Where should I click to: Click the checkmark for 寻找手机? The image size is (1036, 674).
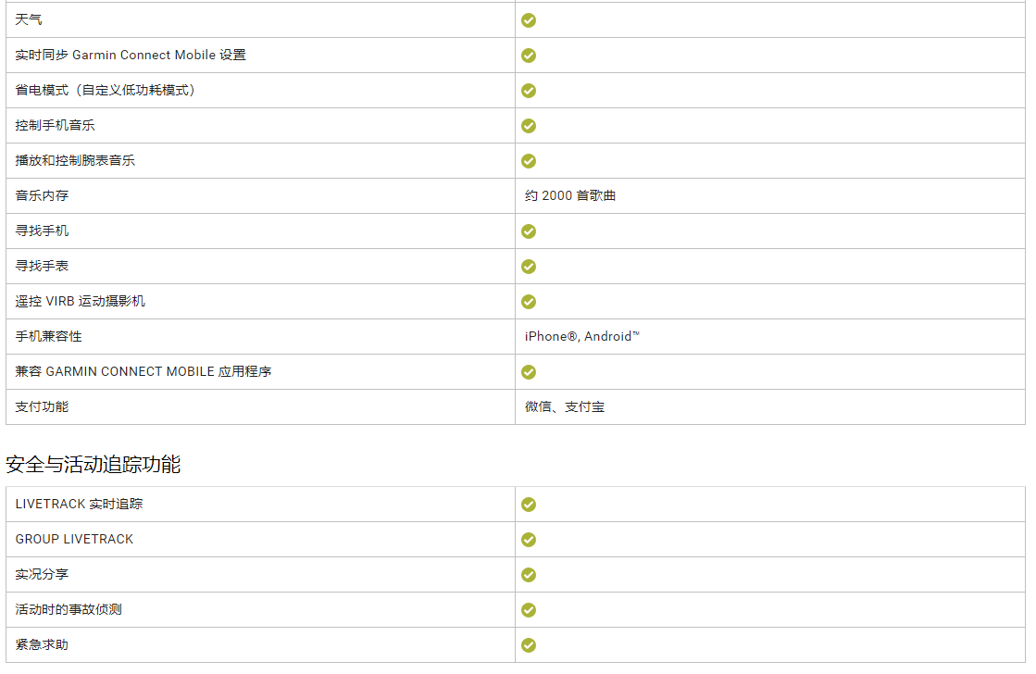pyautogui.click(x=529, y=231)
